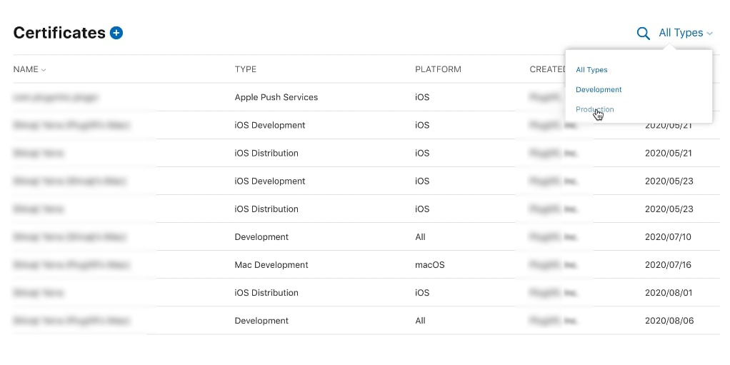Select iOS Distribution certificate dated 2020/05/21
Image resolution: width=730 pixels, height=365 pixels.
coord(266,153)
